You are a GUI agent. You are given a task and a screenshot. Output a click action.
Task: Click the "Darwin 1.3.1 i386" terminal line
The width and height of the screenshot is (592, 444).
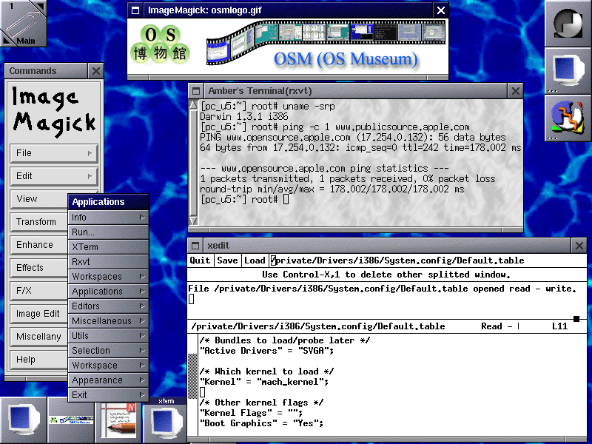point(244,117)
